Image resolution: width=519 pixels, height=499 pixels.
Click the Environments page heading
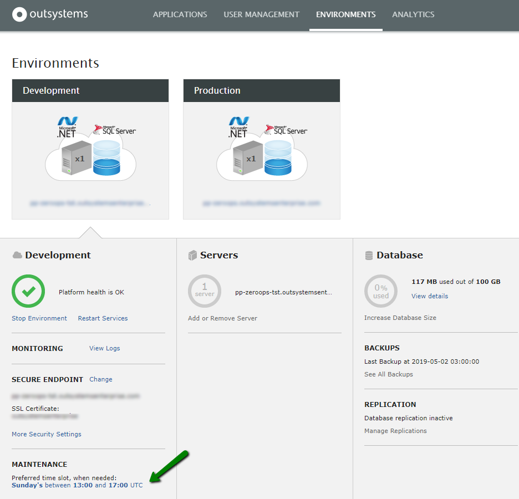[x=55, y=63]
